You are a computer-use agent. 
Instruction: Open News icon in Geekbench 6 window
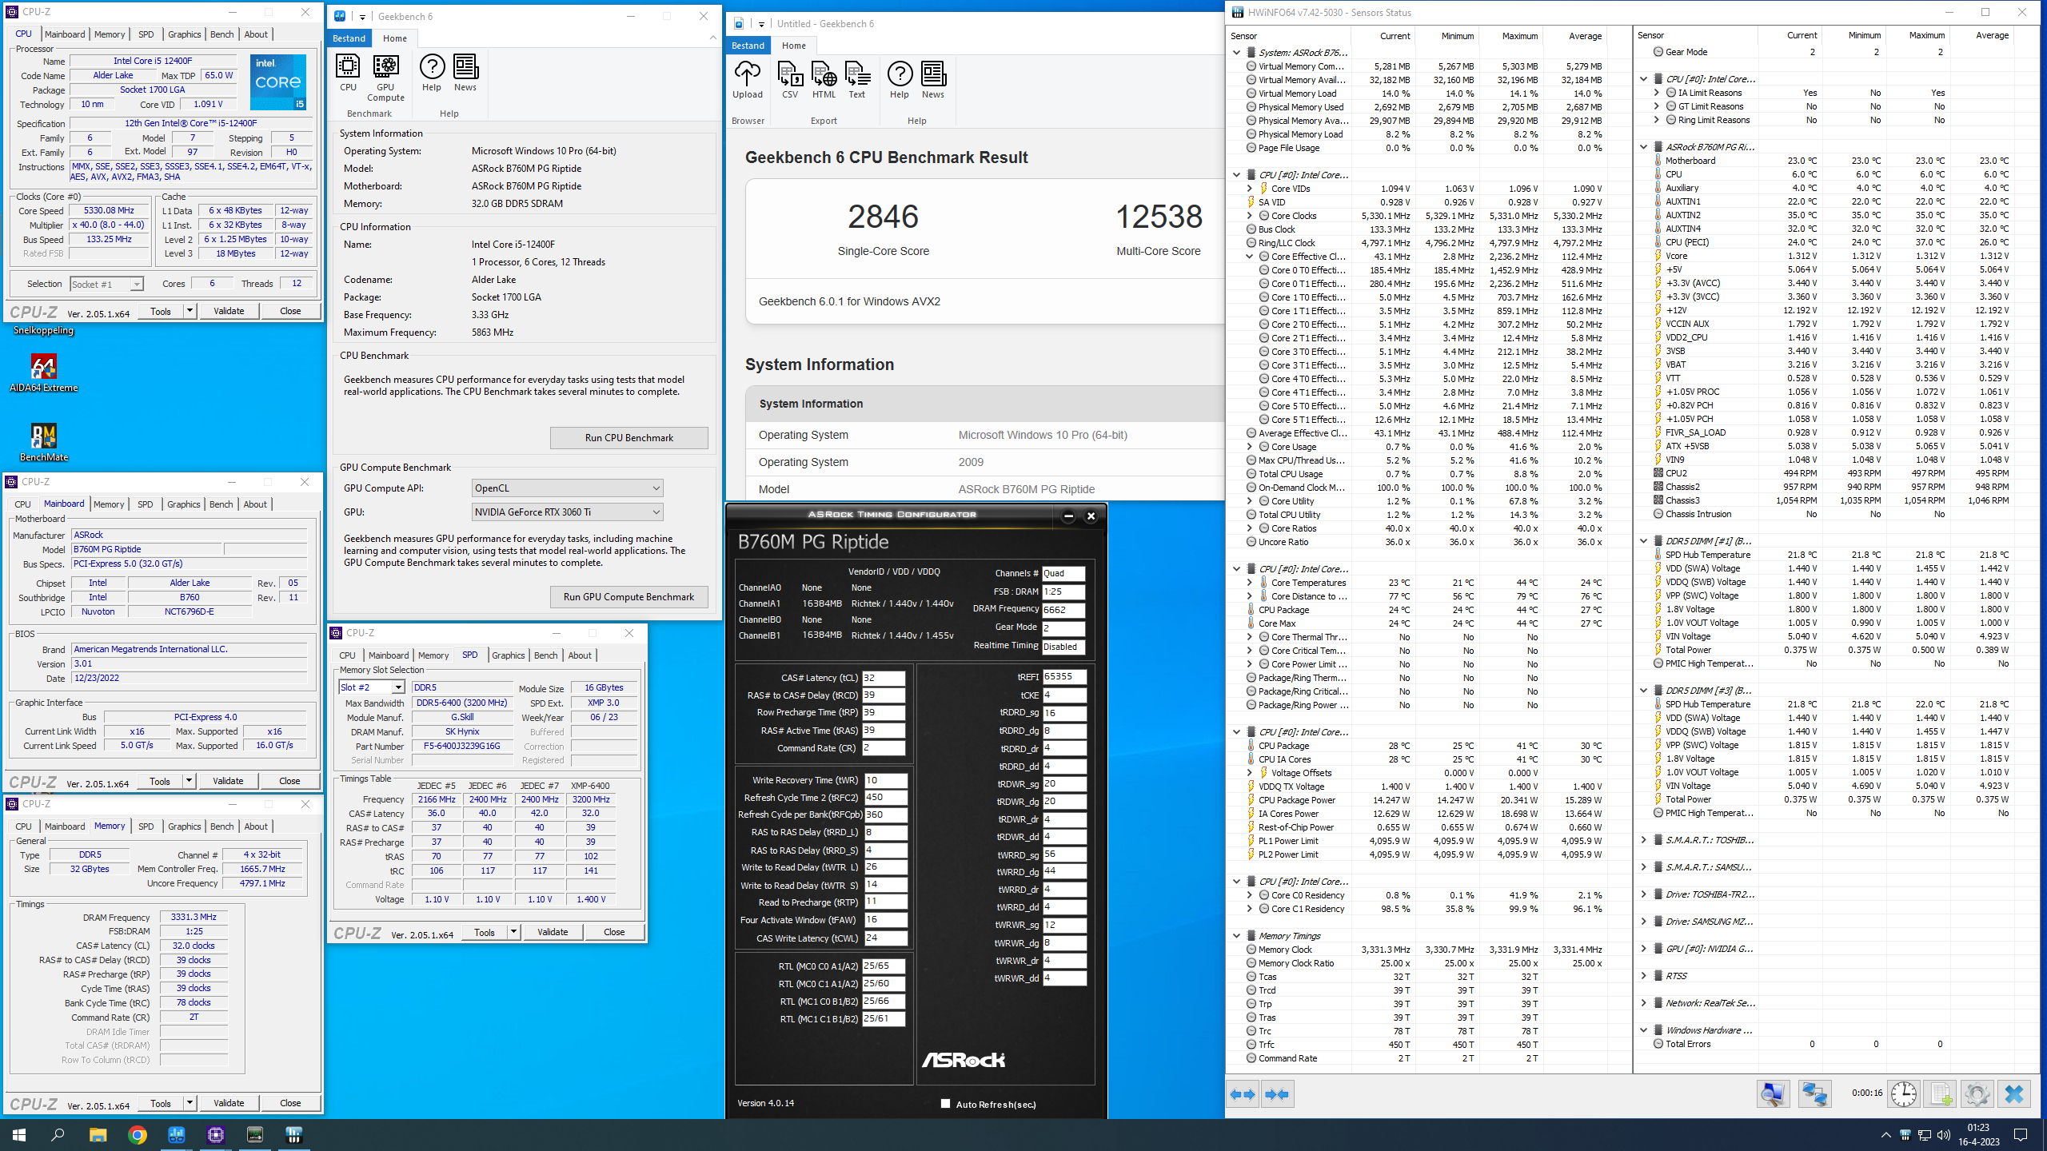(x=465, y=73)
